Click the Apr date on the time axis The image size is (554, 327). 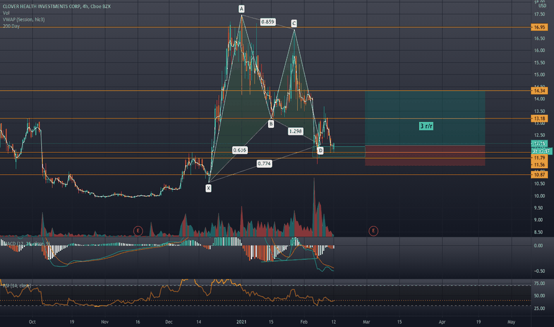click(x=442, y=322)
